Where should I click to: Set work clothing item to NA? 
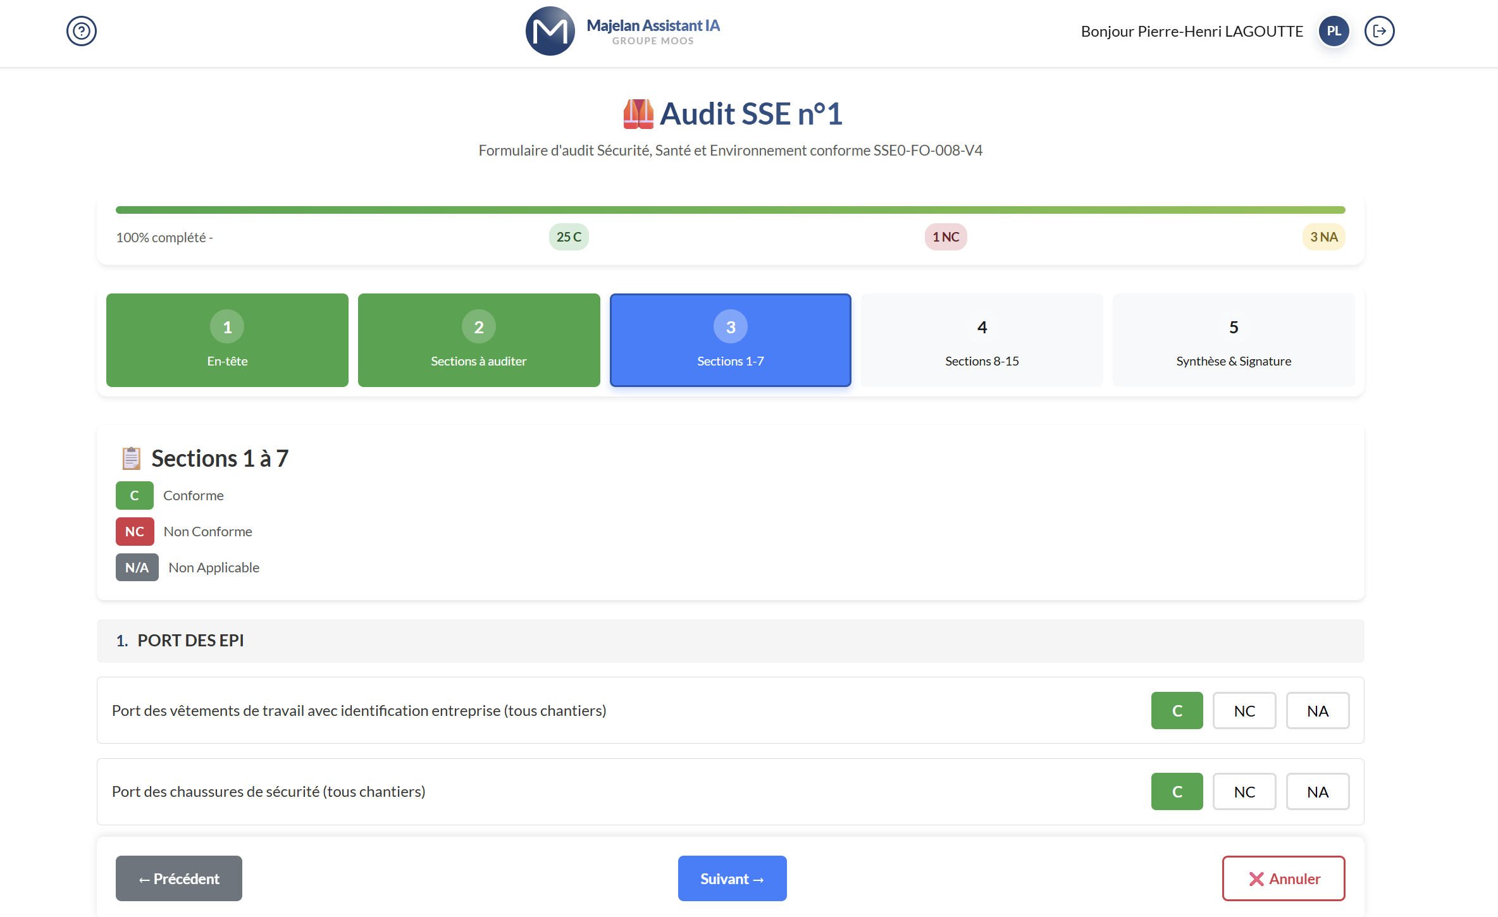click(x=1317, y=711)
